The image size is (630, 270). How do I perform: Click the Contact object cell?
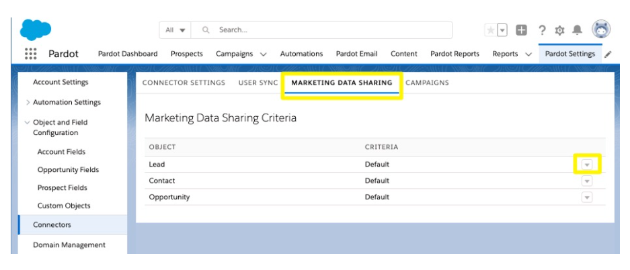[162, 181]
